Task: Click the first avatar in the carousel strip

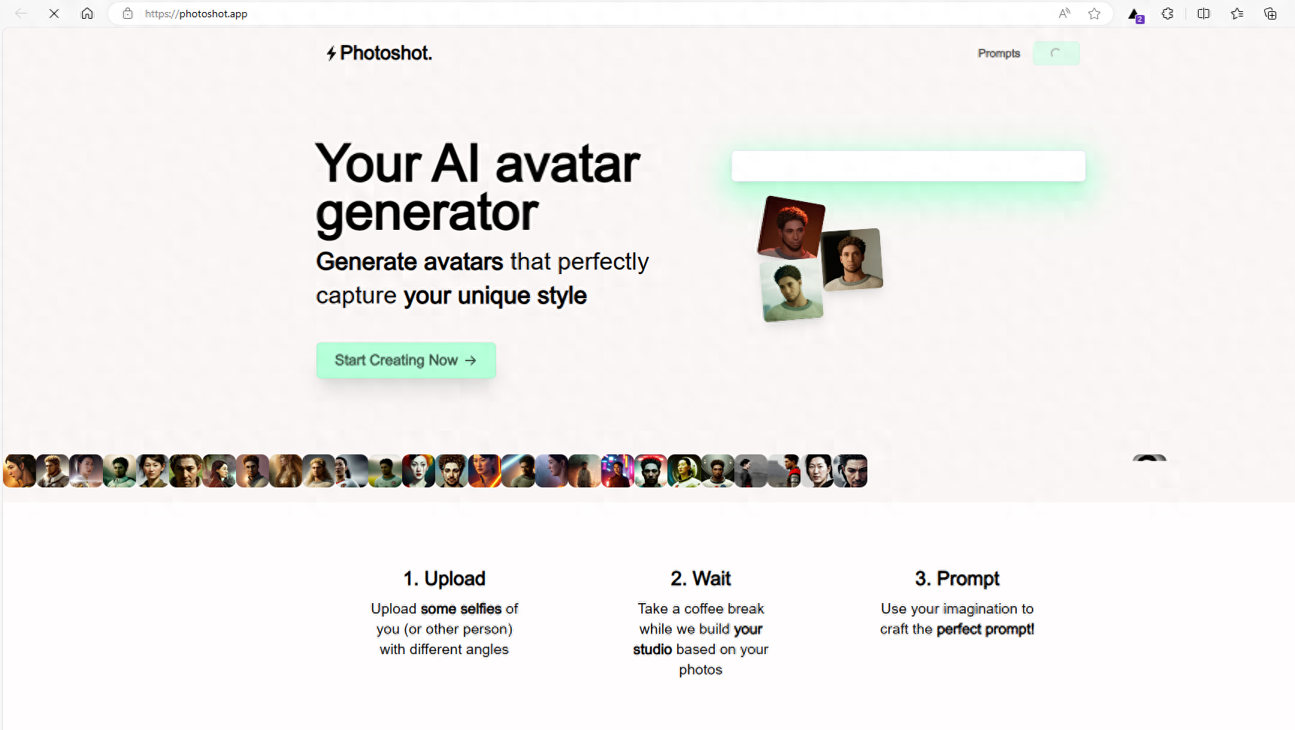Action: [20, 471]
